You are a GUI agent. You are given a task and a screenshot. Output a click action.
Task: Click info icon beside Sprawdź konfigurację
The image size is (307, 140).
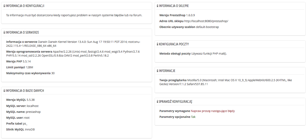click(157, 102)
